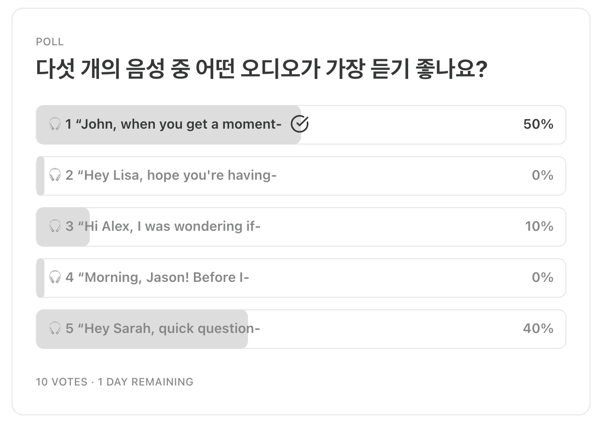Click the "10 VOTES" count text
This screenshot has width=604, height=425.
62,382
